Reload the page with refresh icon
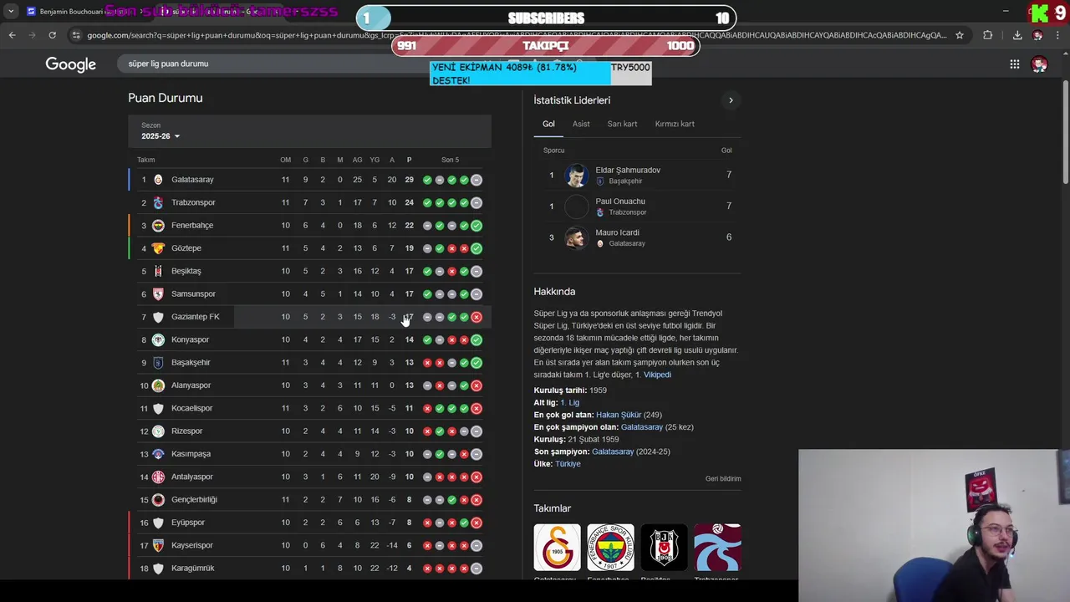 [52, 35]
